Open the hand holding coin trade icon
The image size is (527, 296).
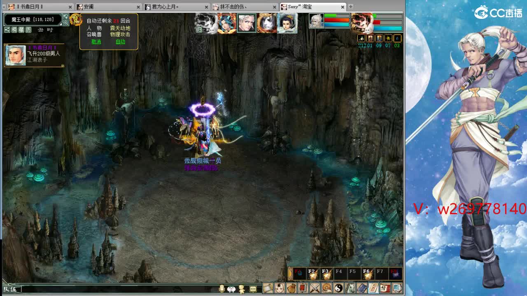point(326,288)
